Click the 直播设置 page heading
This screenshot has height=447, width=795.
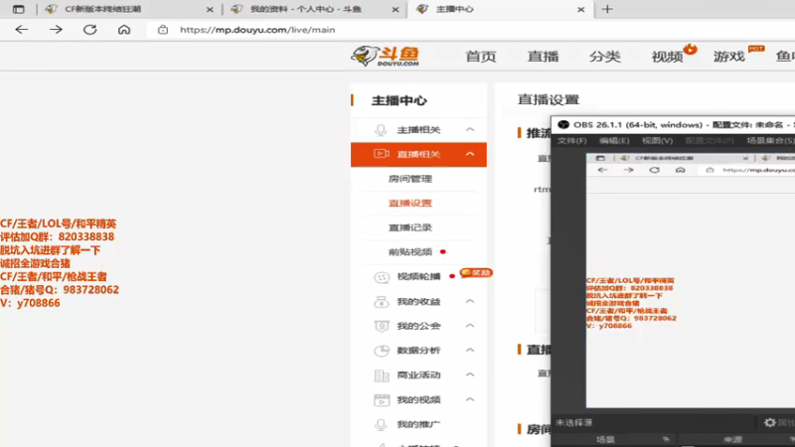pos(549,100)
